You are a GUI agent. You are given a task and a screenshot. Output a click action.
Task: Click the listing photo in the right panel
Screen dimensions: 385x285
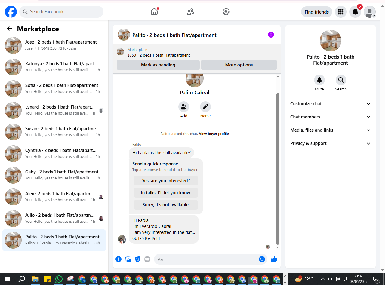[x=331, y=41]
